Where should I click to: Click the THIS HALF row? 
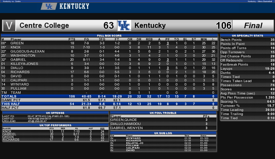coord(109,104)
